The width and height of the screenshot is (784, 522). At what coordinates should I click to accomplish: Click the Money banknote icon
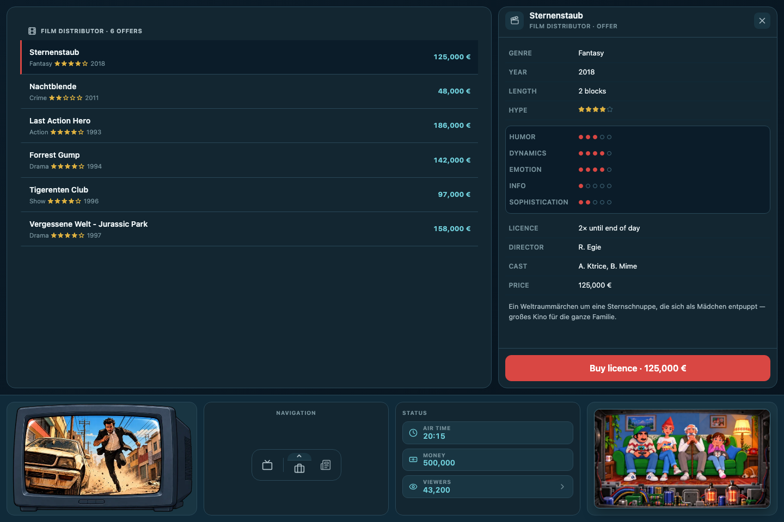point(413,459)
